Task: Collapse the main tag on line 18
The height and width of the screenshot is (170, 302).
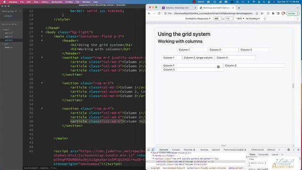Action: (42, 36)
